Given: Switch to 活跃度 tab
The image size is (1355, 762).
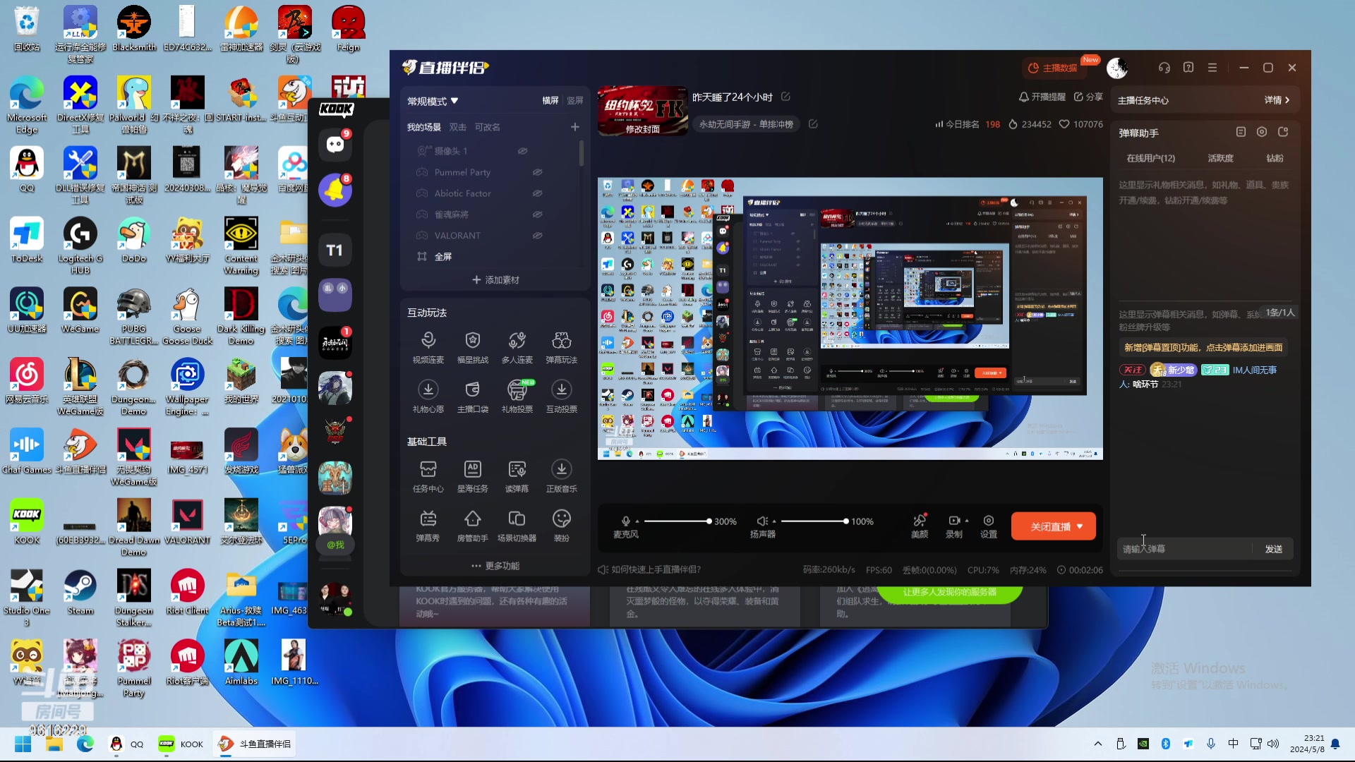Looking at the screenshot, I should (x=1221, y=158).
